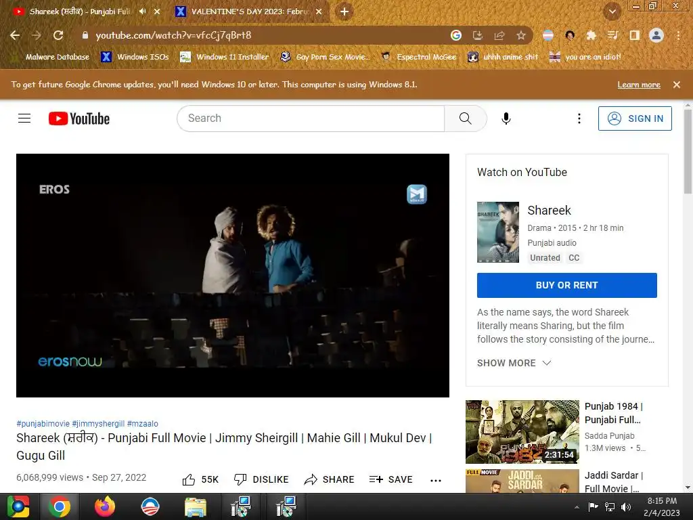The image size is (693, 520).
Task: Open YouTube settings three-dot menu
Action: (579, 118)
